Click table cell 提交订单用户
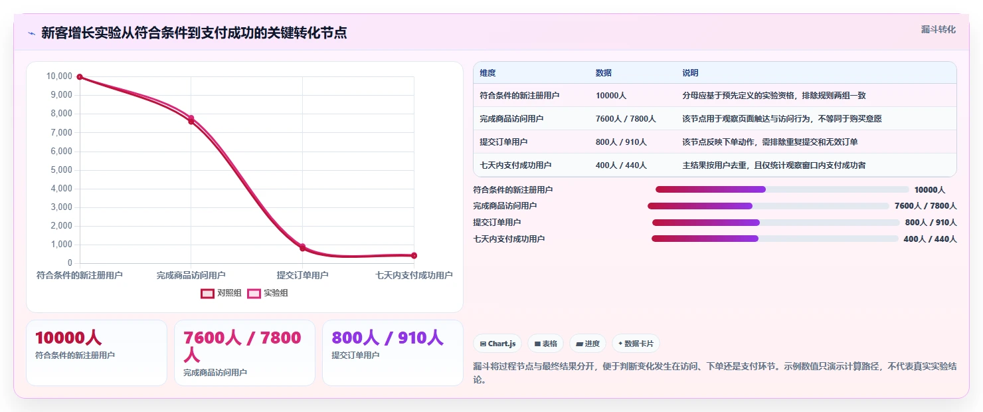This screenshot has width=983, height=412. coord(503,142)
